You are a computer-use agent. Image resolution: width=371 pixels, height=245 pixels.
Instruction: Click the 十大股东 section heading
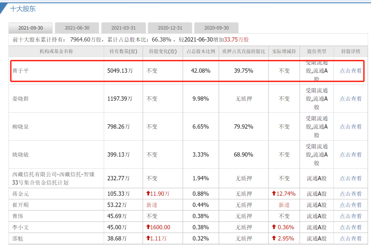[23, 9]
